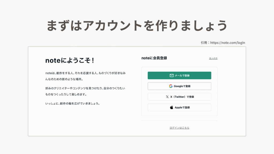
Task: Select the Appleで登録 button
Action: point(179,107)
